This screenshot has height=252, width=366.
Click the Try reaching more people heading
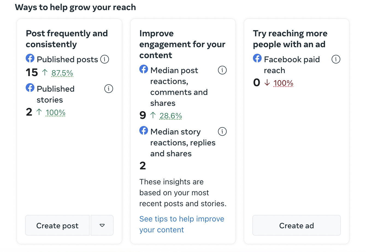(x=290, y=39)
